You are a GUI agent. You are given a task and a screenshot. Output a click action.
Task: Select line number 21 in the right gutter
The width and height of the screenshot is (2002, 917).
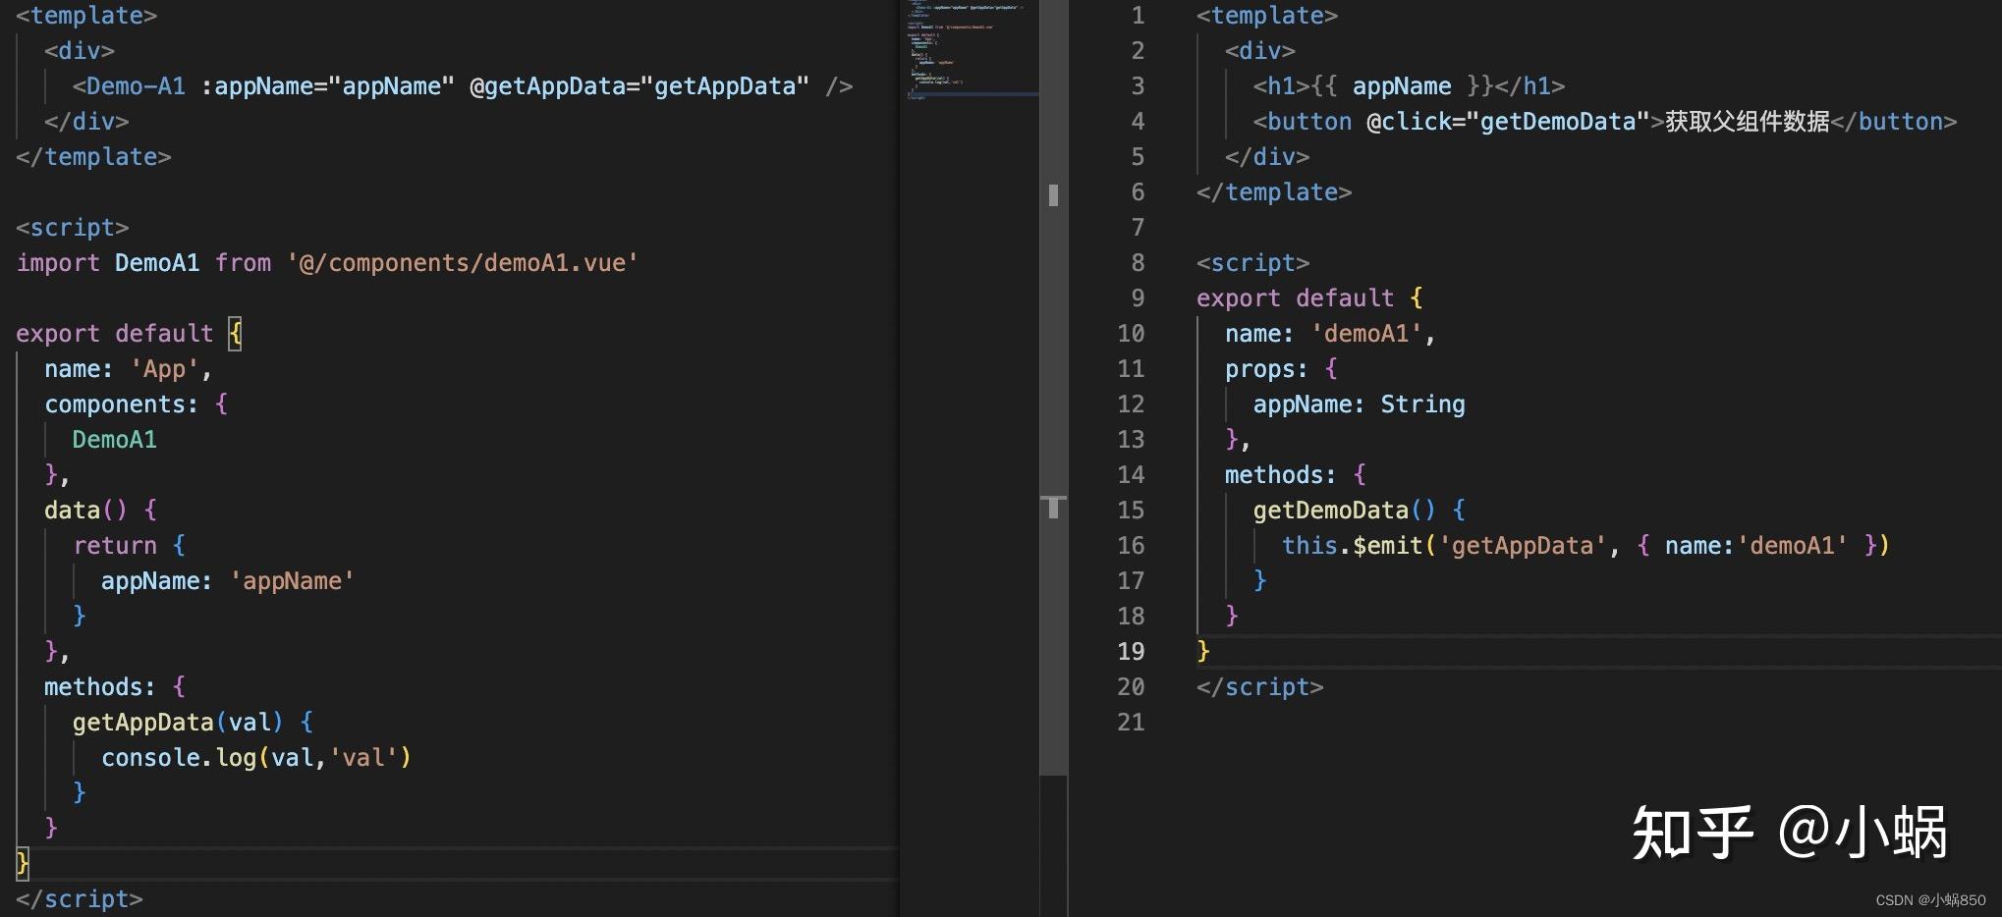tap(1131, 723)
